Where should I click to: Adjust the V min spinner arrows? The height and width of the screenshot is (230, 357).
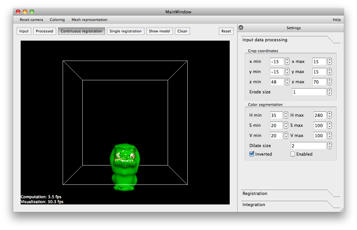click(286, 135)
